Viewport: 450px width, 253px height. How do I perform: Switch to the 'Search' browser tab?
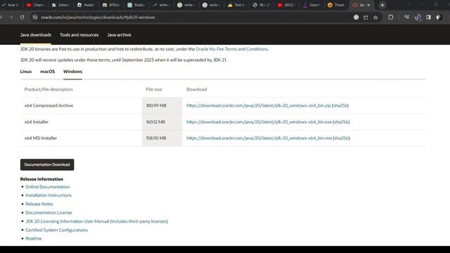[x=311, y=5]
